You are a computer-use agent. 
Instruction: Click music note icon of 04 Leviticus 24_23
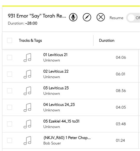tap(27, 107)
